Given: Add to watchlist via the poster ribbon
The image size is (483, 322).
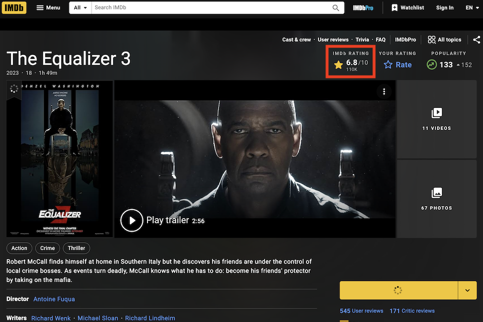Looking at the screenshot, I should point(14,89).
